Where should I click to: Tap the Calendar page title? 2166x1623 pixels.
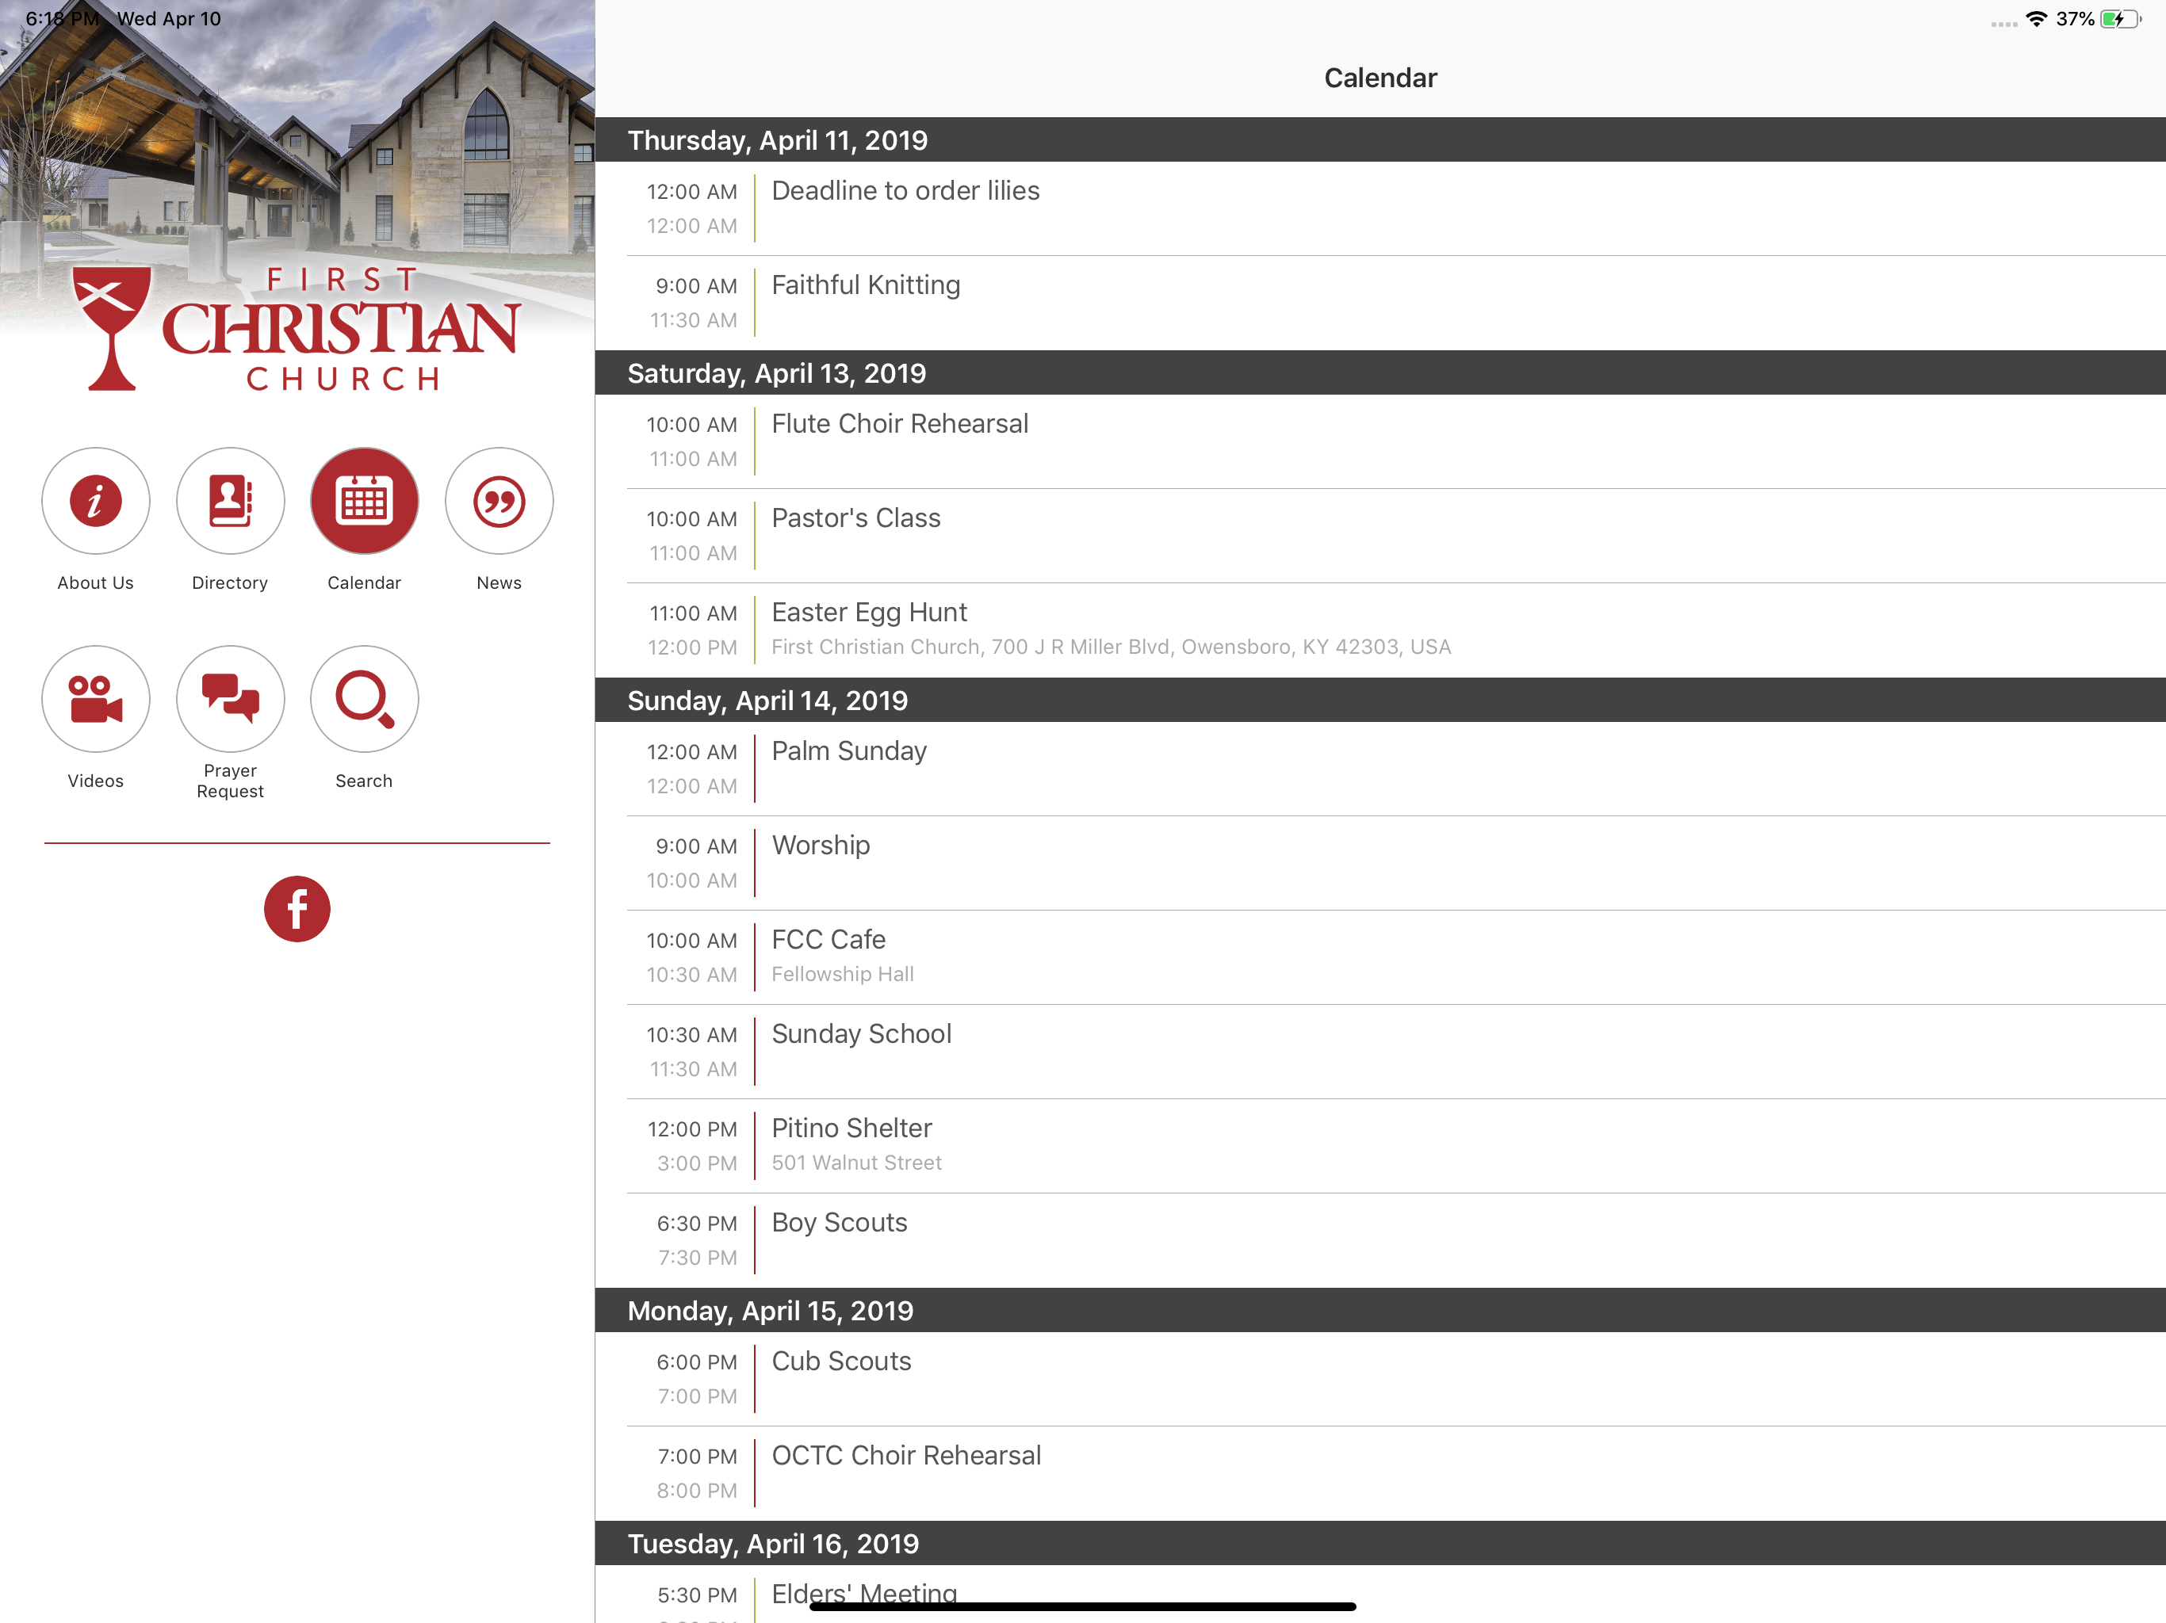[1380, 78]
